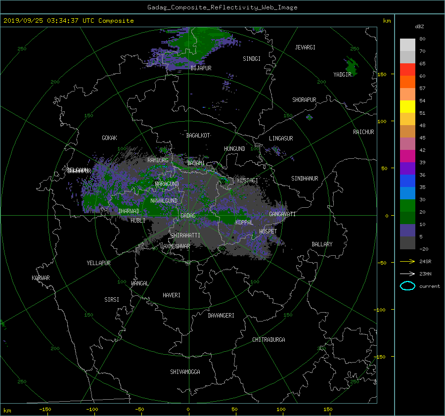Click the HUNGUND city label

[234, 149]
